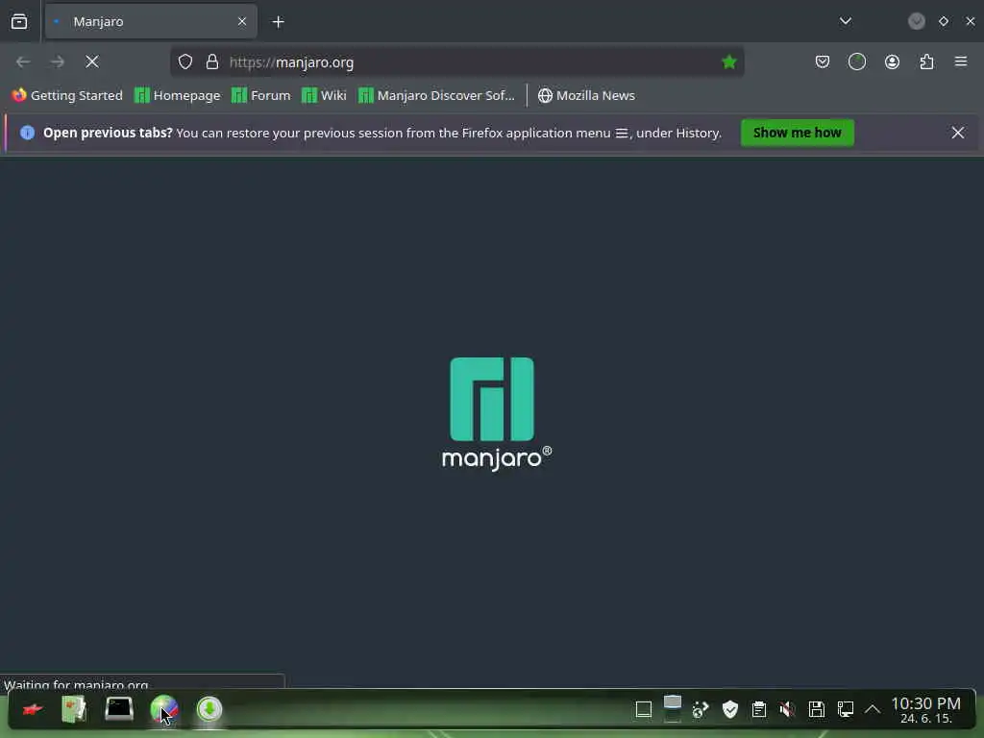Image resolution: width=984 pixels, height=738 pixels.
Task: Open the network connection tray icon
Action: 846,710
